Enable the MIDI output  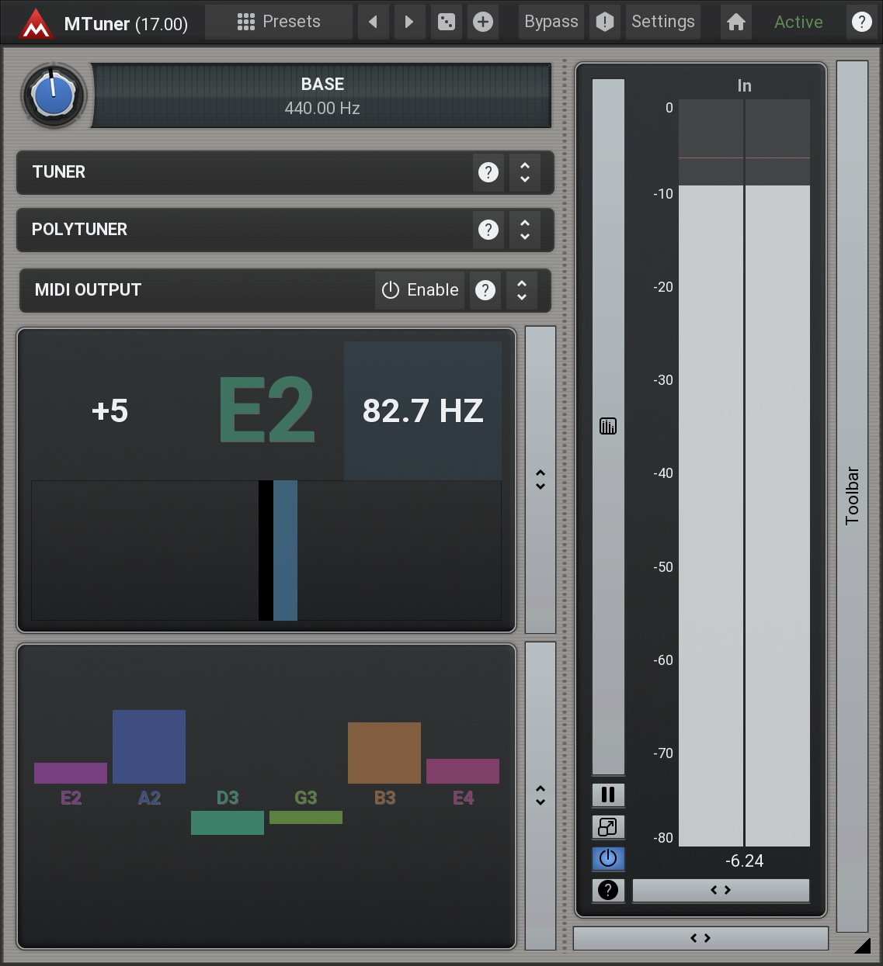pyautogui.click(x=420, y=290)
